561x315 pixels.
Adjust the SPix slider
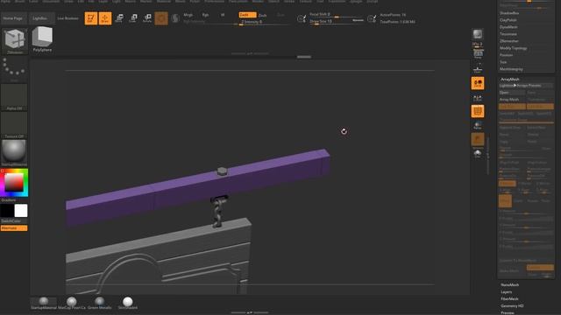point(478,45)
